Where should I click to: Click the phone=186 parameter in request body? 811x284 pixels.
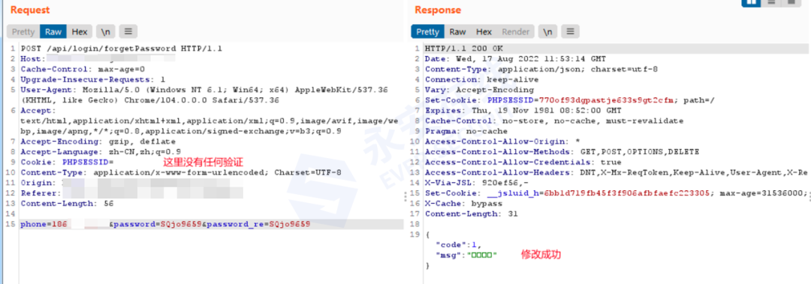[44, 224]
